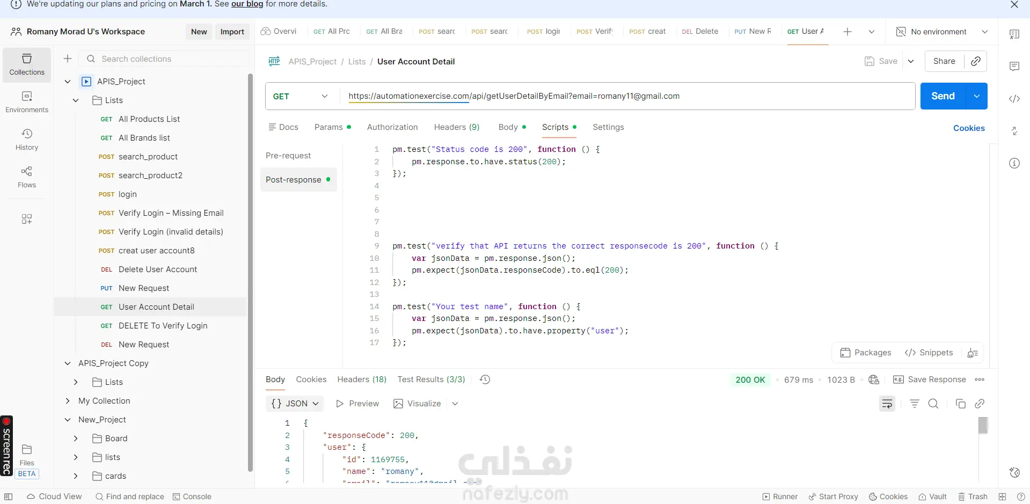This screenshot has width=1030, height=504.
Task: Open the GET method dropdown
Action: [x=301, y=96]
